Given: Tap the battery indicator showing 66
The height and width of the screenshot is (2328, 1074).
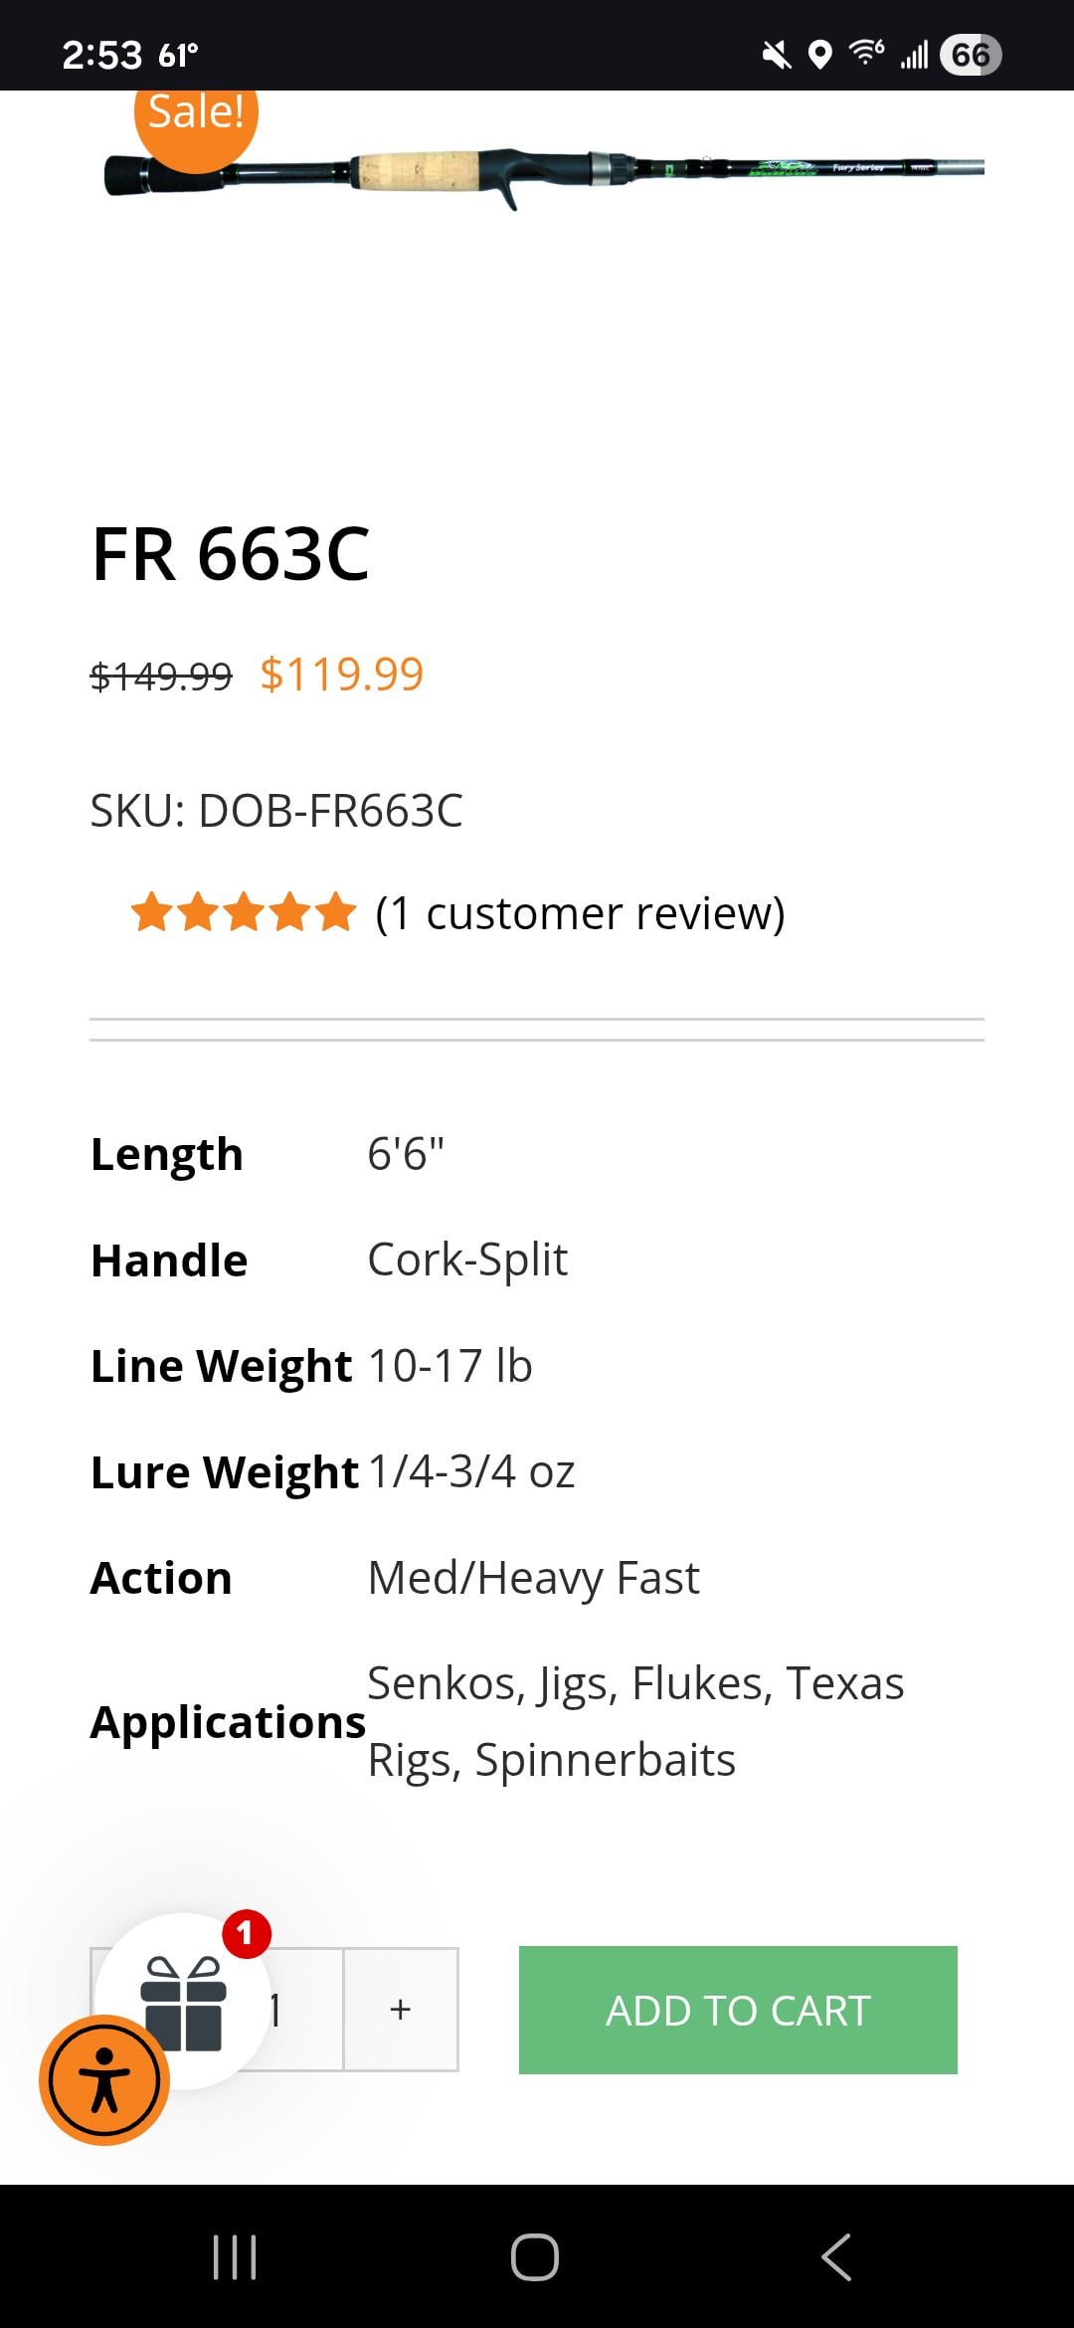Looking at the screenshot, I should tap(970, 55).
